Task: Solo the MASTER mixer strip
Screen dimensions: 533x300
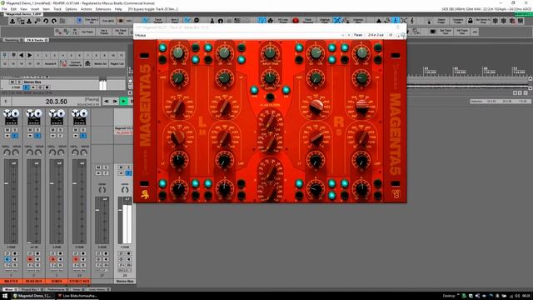Action: (15, 130)
